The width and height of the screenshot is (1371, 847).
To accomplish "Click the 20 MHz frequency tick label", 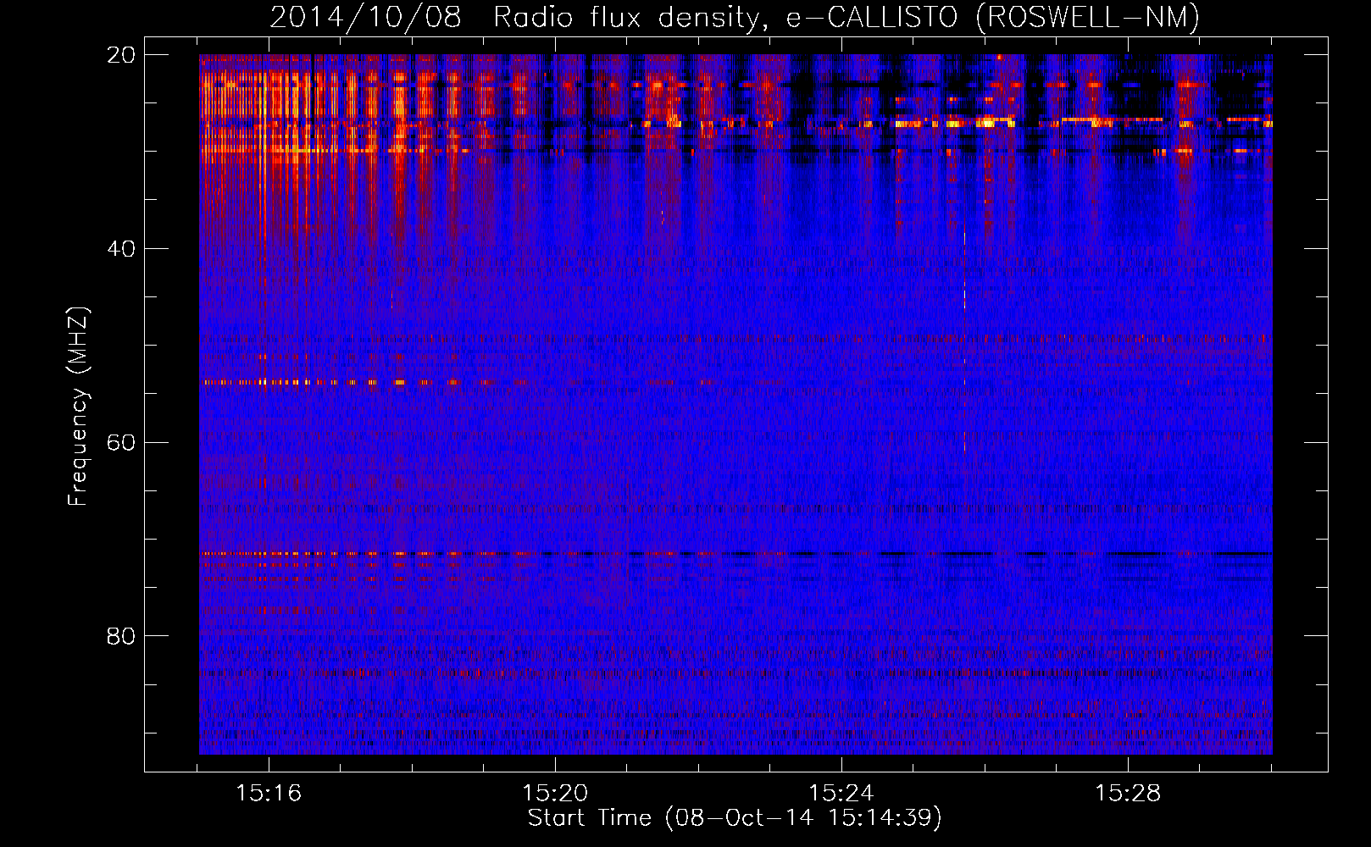I will coord(120,55).
